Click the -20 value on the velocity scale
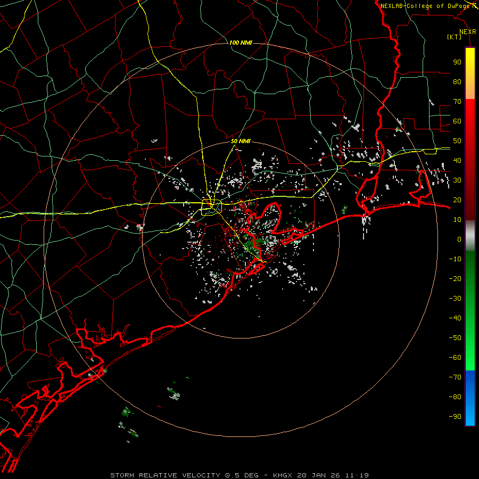The image size is (479, 479). point(455,279)
